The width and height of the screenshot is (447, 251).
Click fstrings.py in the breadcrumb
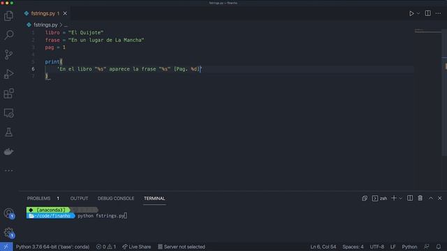tap(45, 25)
